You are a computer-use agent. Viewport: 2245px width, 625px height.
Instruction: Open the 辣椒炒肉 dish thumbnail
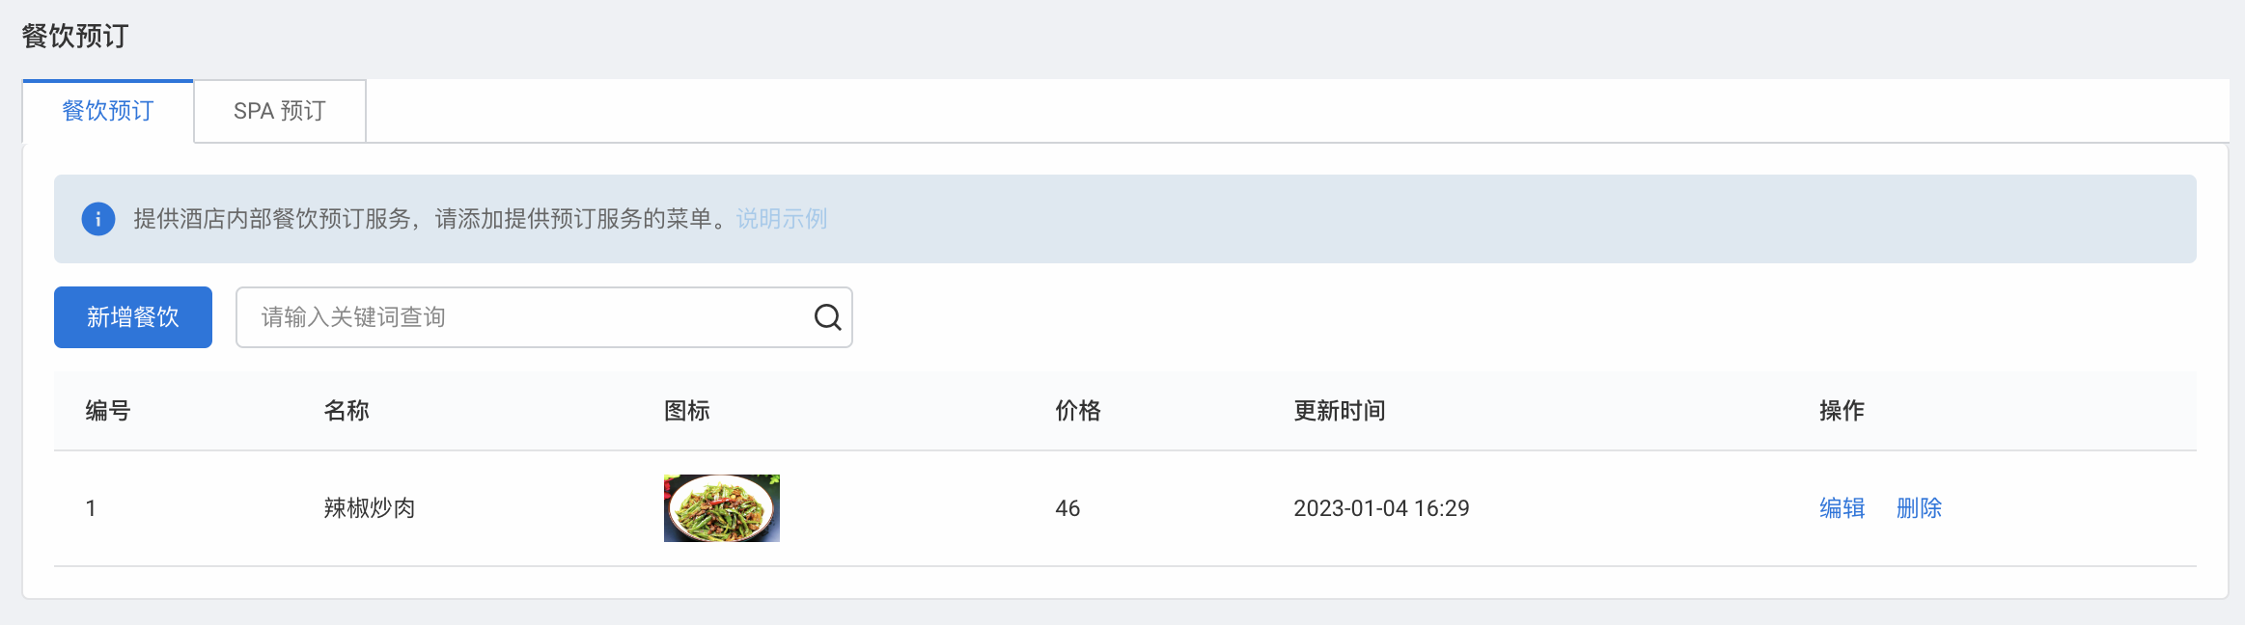click(x=722, y=508)
